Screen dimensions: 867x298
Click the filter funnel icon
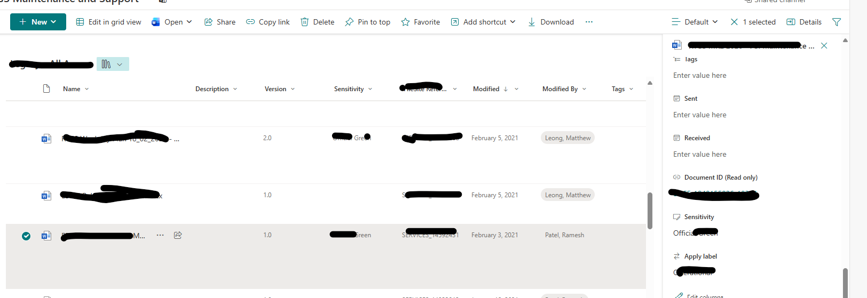pos(837,22)
